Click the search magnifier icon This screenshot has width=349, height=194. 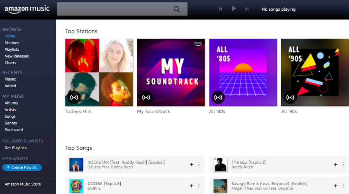pyautogui.click(x=177, y=9)
